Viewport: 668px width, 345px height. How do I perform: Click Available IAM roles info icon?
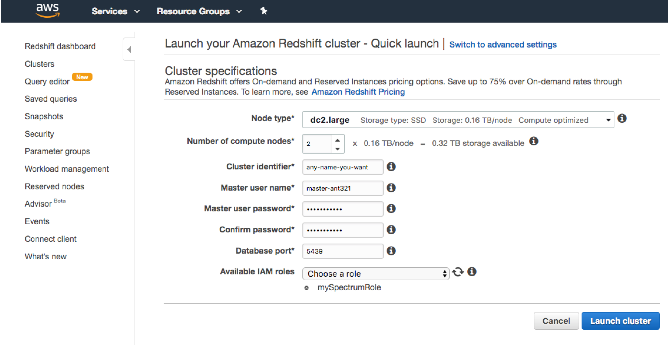pos(472,272)
